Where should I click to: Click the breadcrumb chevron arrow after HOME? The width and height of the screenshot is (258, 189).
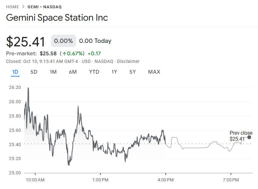pos(23,7)
